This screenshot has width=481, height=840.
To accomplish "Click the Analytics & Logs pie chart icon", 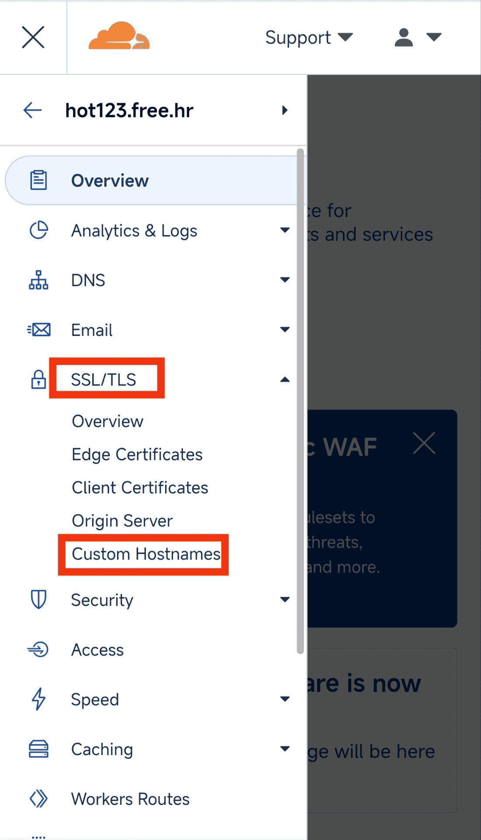I will pos(38,230).
